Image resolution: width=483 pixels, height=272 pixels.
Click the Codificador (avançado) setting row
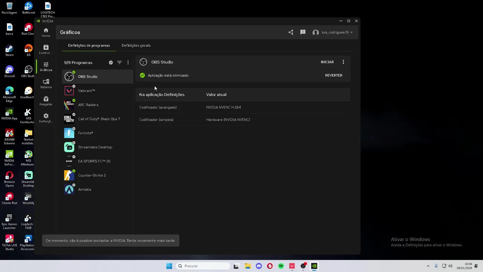(243, 107)
